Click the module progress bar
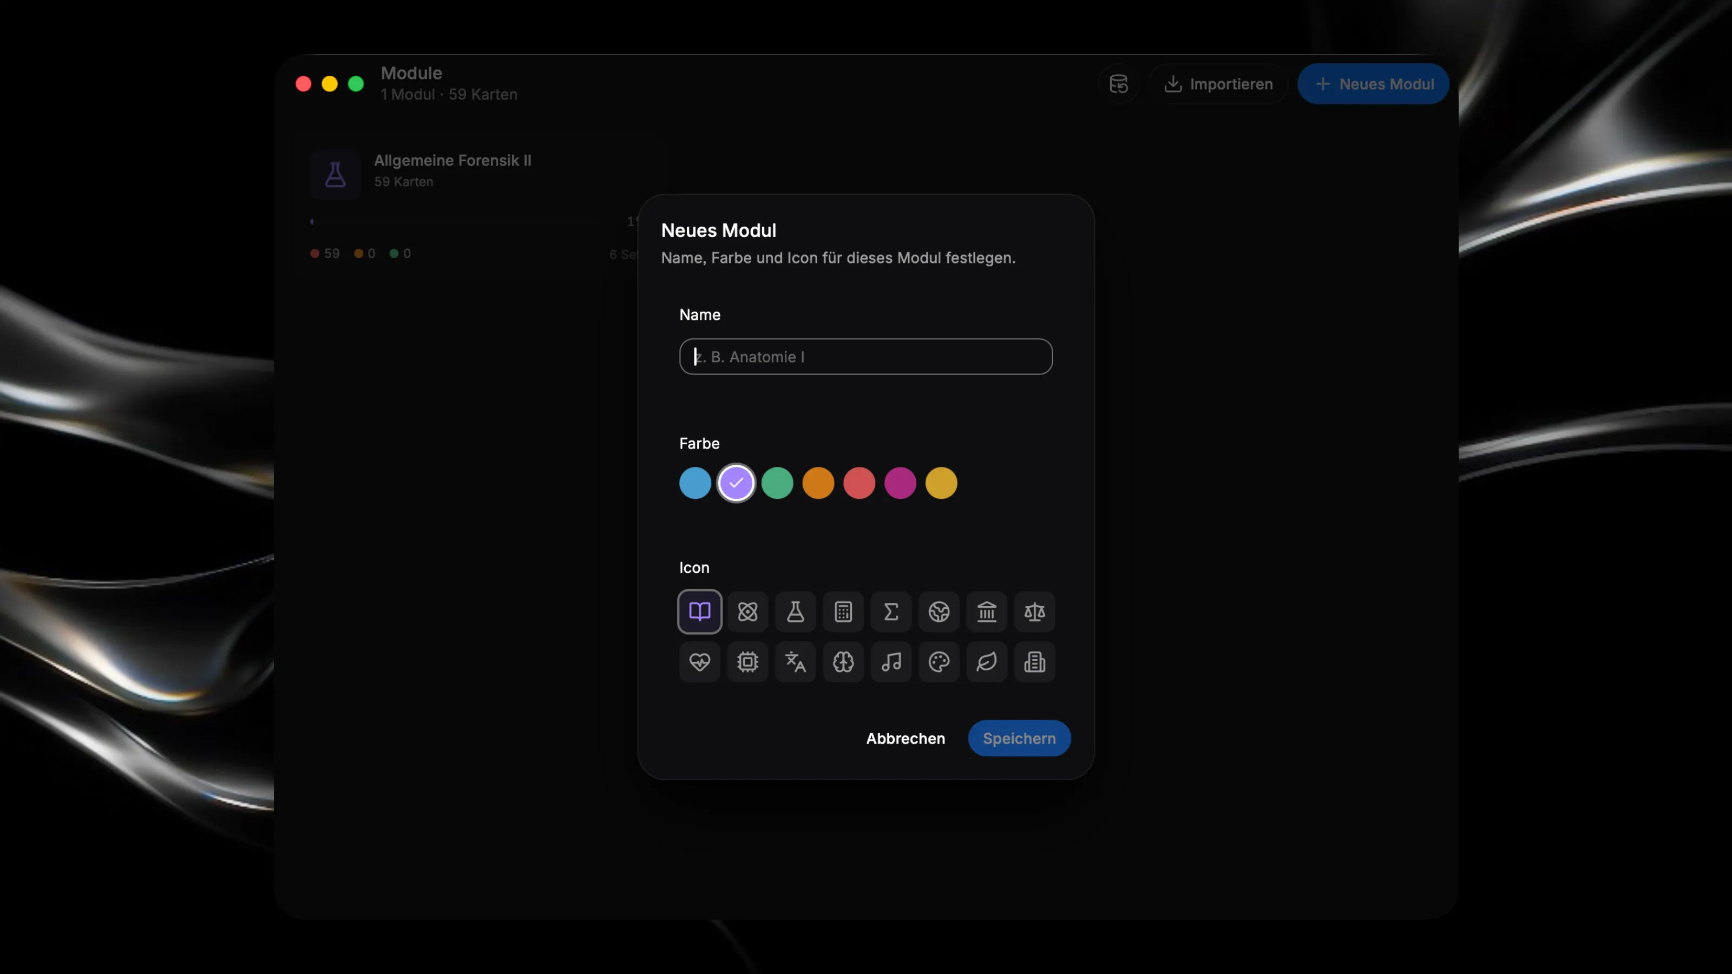The image size is (1732, 974). click(454, 221)
